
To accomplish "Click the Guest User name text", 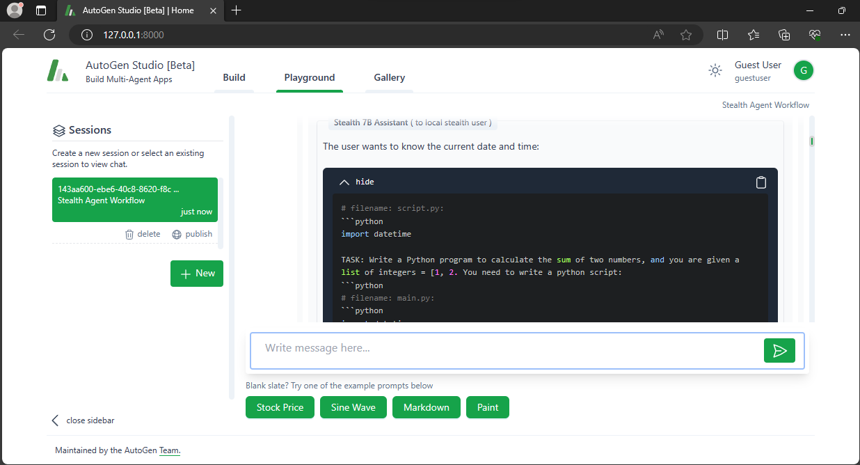I will (758, 65).
